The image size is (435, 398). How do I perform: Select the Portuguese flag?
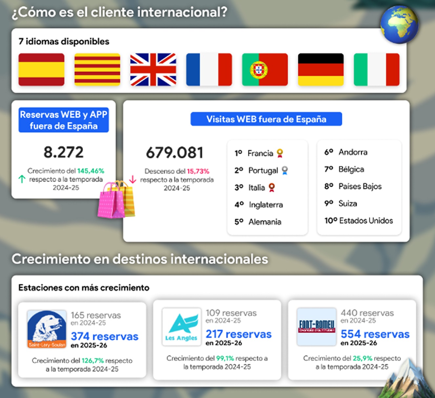pos(265,70)
